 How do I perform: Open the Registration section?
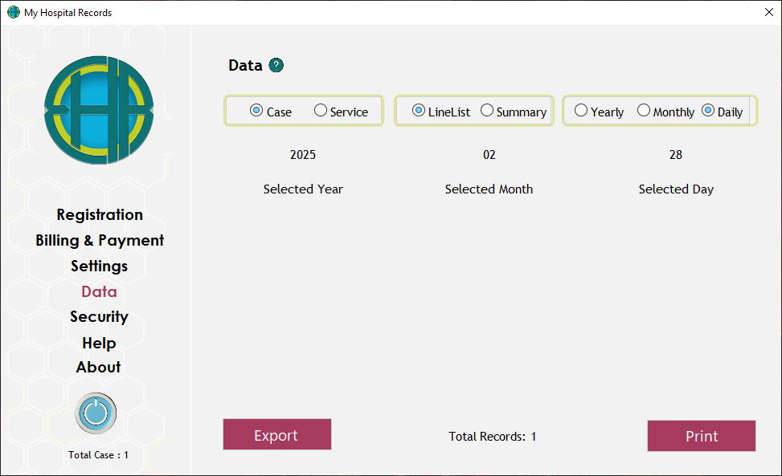(x=100, y=214)
